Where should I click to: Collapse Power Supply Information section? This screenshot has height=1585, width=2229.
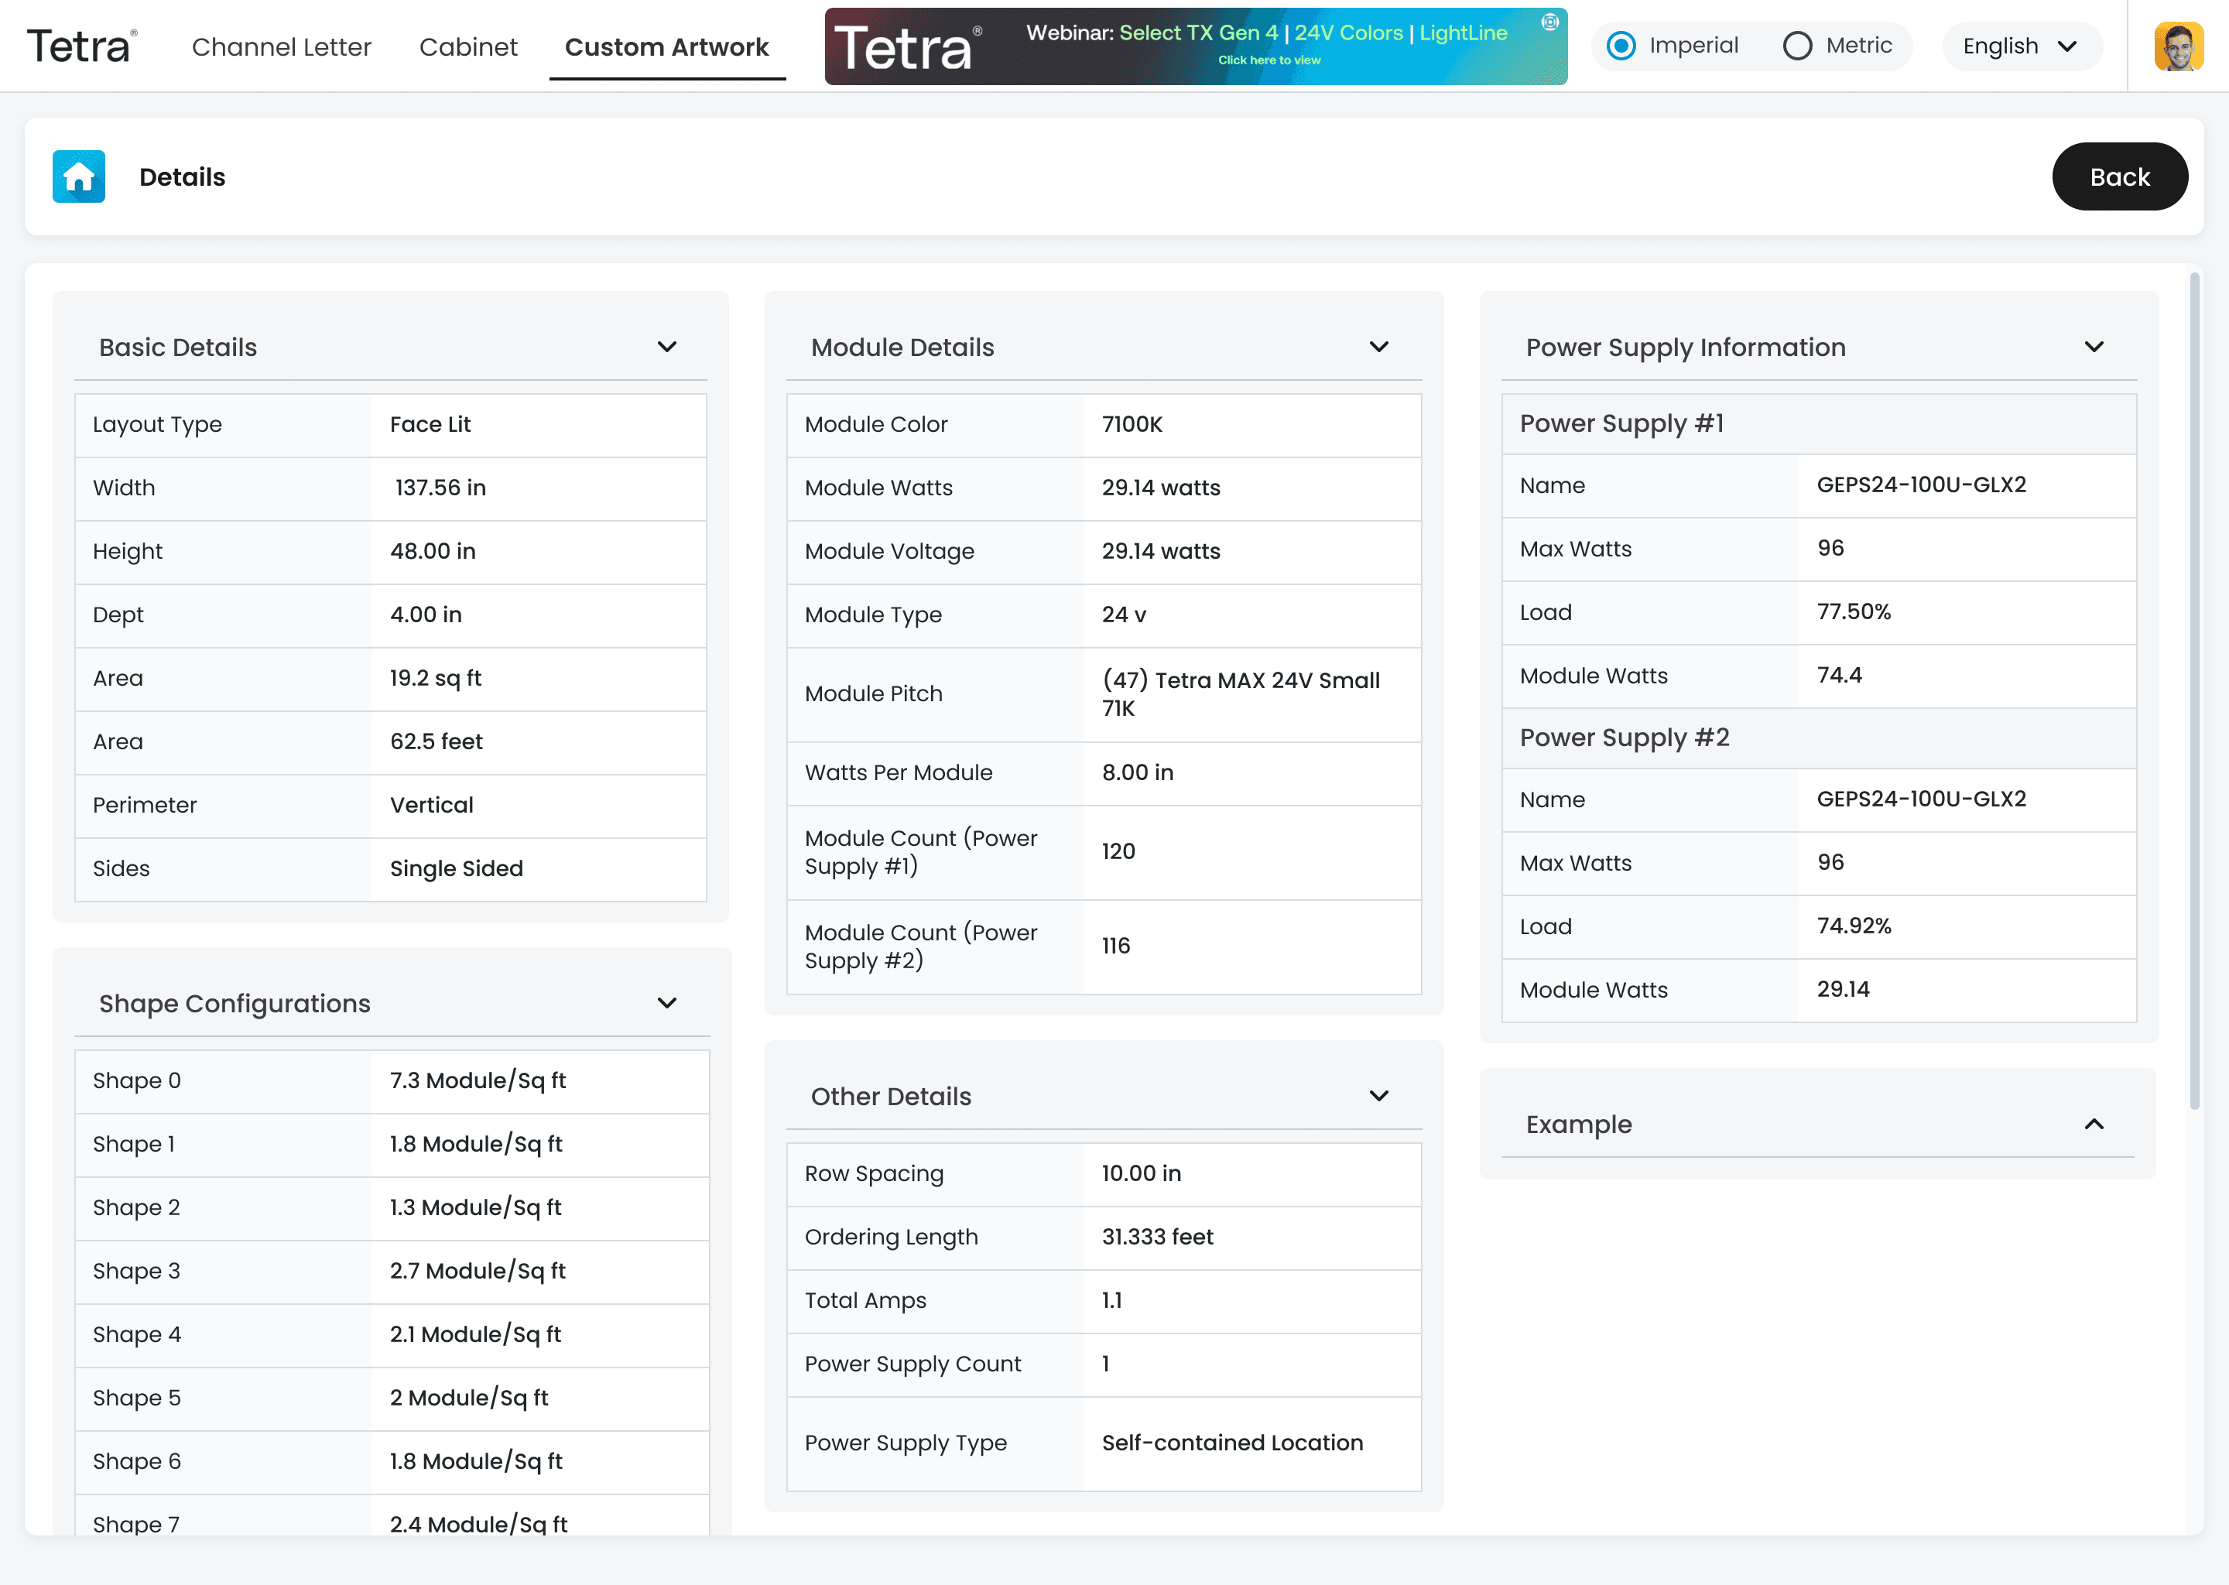point(2094,347)
